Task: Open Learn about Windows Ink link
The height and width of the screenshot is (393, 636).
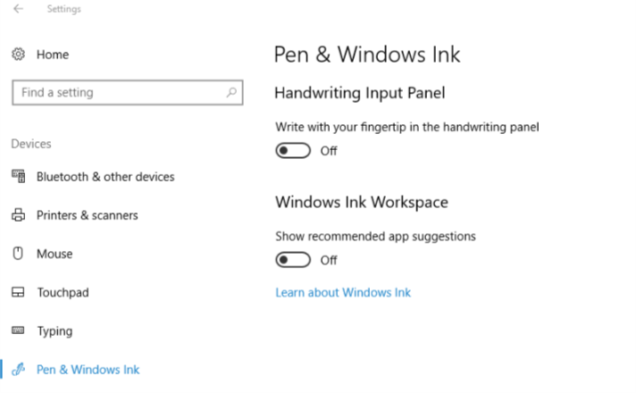Action: coord(343,292)
